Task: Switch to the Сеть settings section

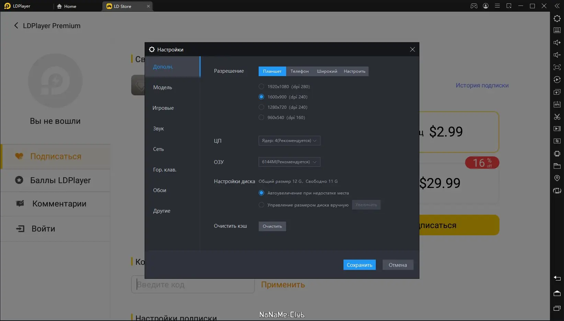Action: (x=172, y=149)
